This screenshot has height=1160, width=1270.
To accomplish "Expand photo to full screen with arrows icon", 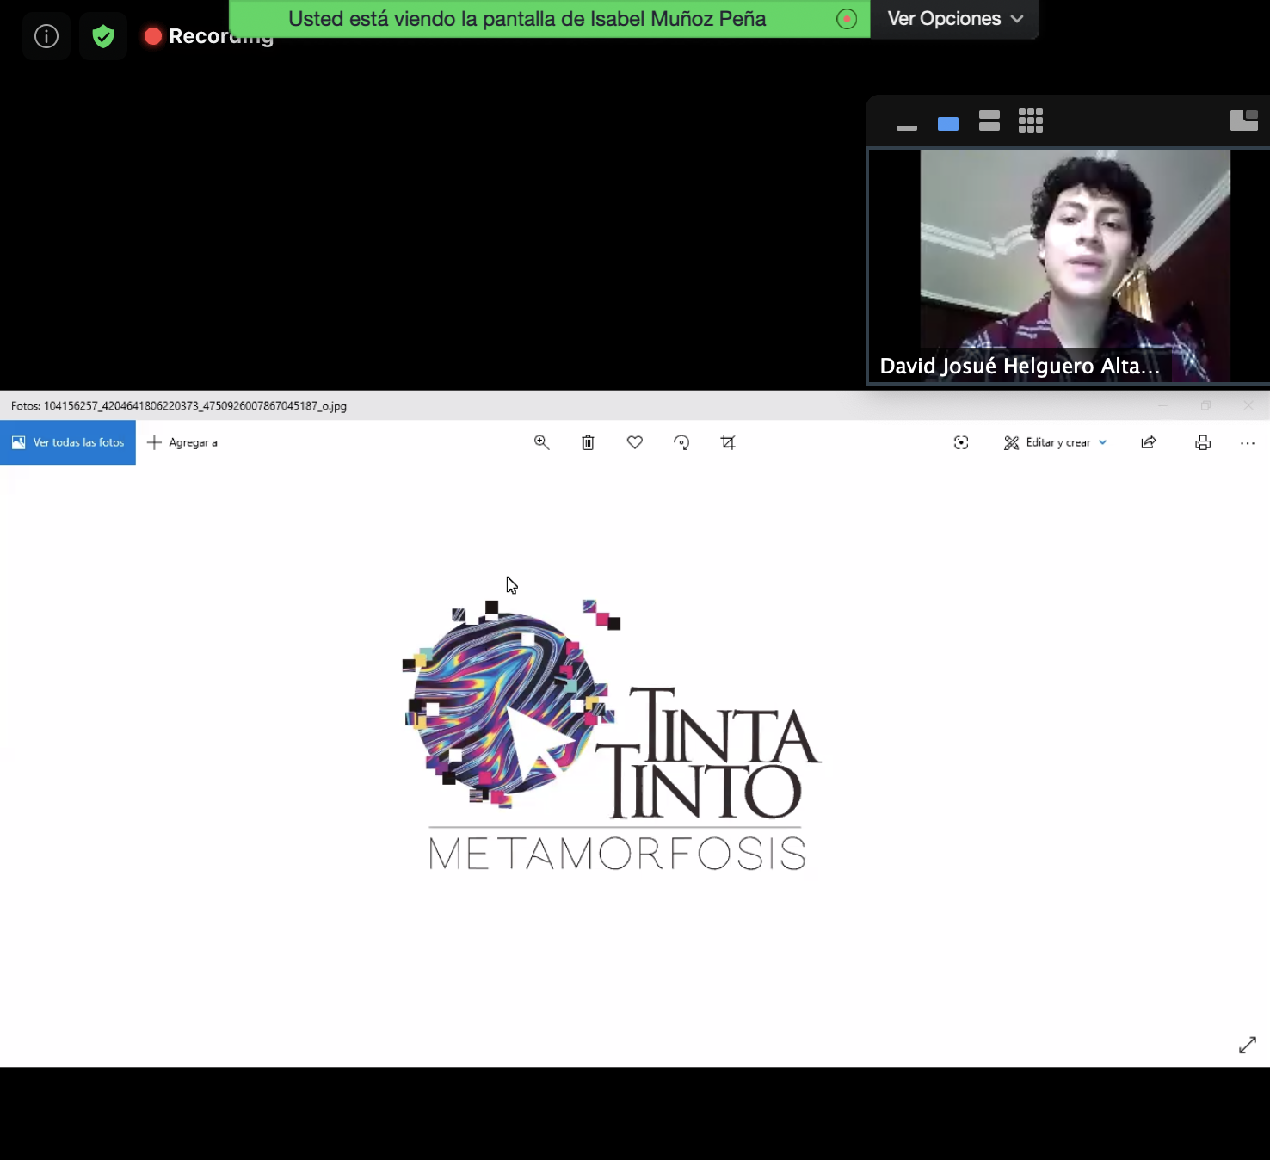I will (x=1248, y=1045).
